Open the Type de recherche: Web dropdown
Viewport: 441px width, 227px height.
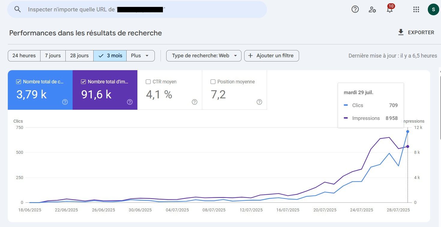tap(204, 56)
